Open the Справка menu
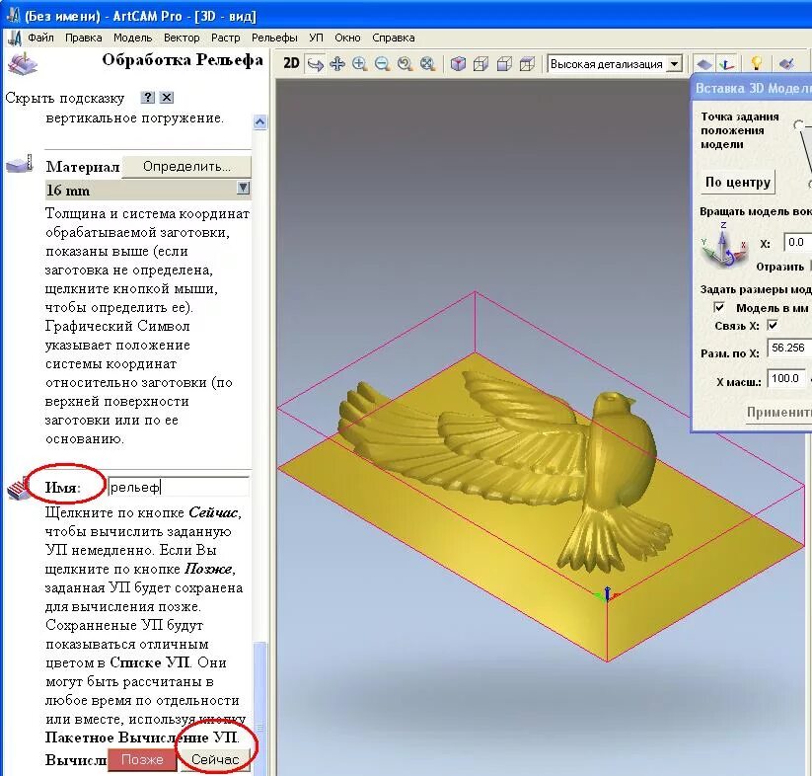Viewport: 812px width, 776px height. [393, 38]
